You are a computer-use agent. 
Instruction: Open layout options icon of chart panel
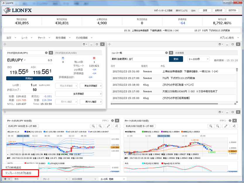221,112
